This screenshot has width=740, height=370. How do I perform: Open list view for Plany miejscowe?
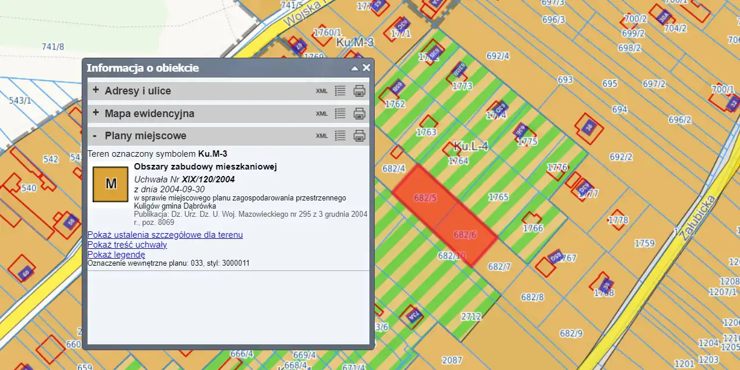point(340,136)
